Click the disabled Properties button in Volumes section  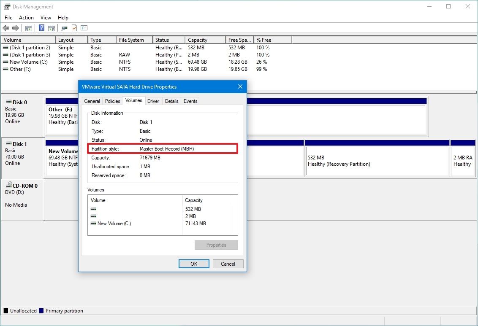[216, 245]
